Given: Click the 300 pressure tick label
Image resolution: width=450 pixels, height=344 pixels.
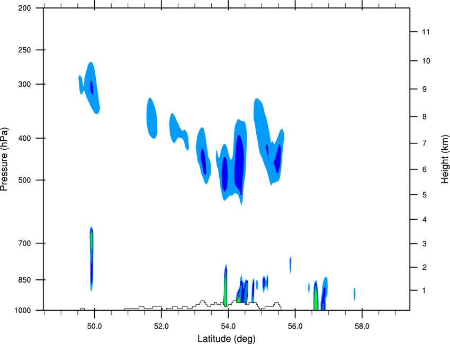Looking at the screenshot, I should [x=25, y=84].
